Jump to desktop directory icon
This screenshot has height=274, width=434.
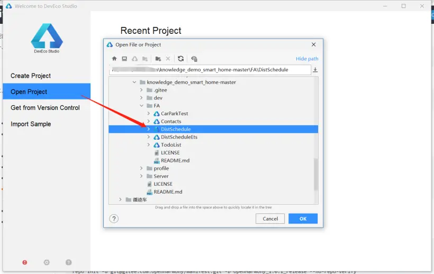pos(124,59)
